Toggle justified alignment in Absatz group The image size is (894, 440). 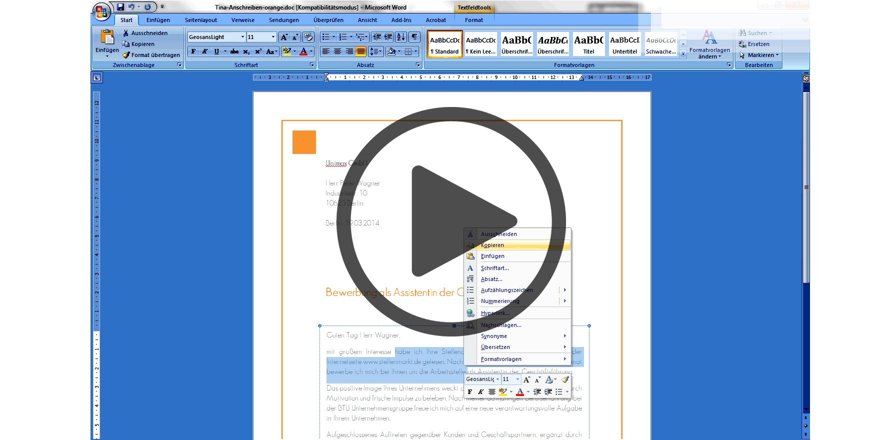361,51
